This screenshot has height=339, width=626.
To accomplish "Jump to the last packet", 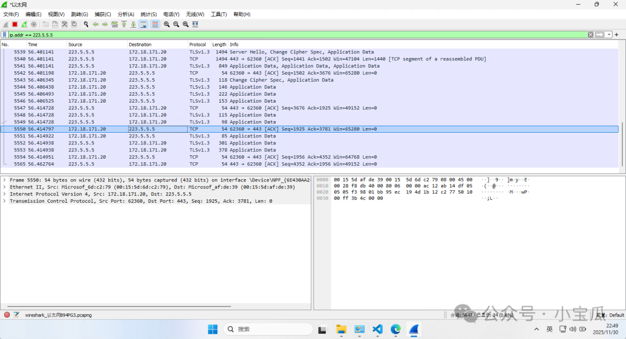I will 133,24.
